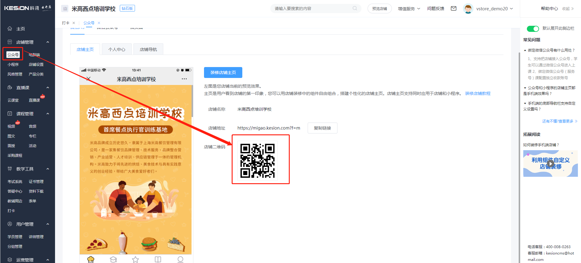Toggle 默认展开此侧边栏 switch off
Viewport: 581px width, 263px height.
pos(533,29)
